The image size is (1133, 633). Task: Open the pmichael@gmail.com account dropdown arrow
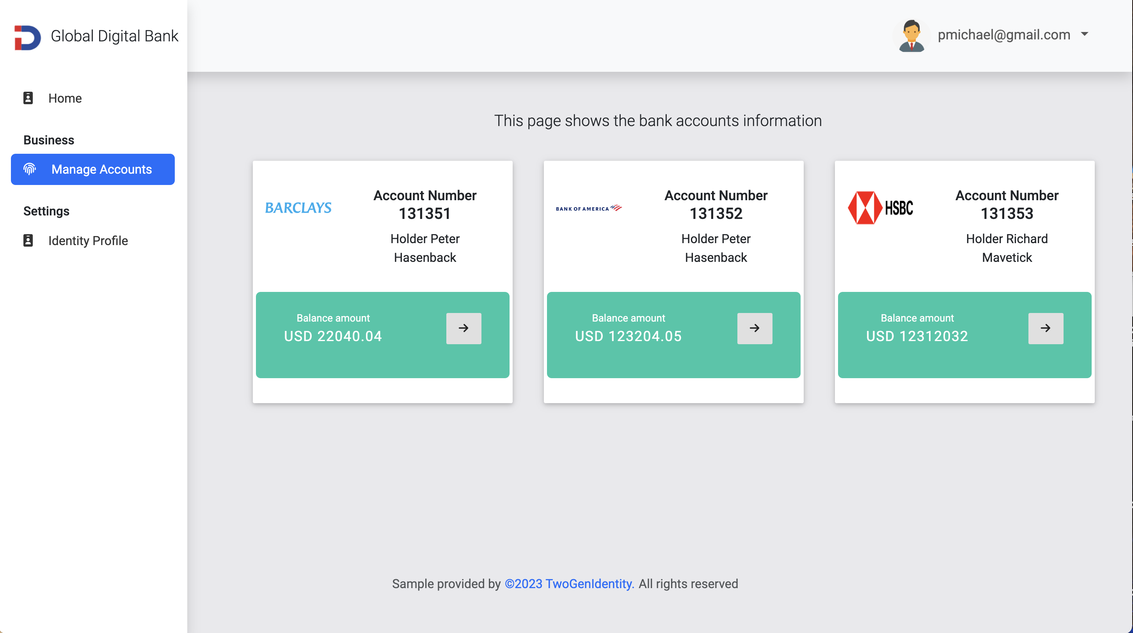[x=1085, y=34]
